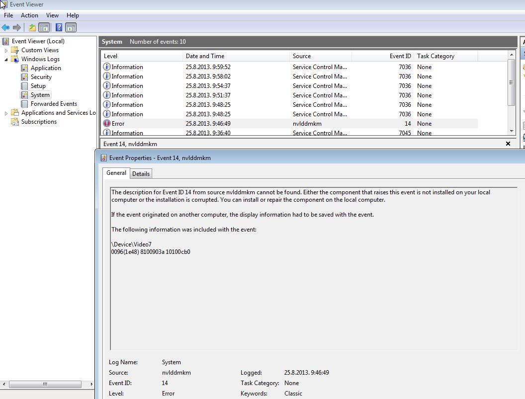The height and width of the screenshot is (399, 525).
Task: Select the Application log in tree
Action: (x=46, y=68)
